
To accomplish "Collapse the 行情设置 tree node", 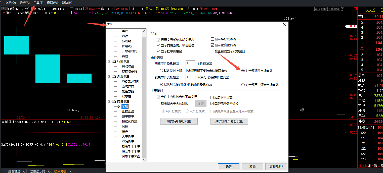I will point(109,61).
